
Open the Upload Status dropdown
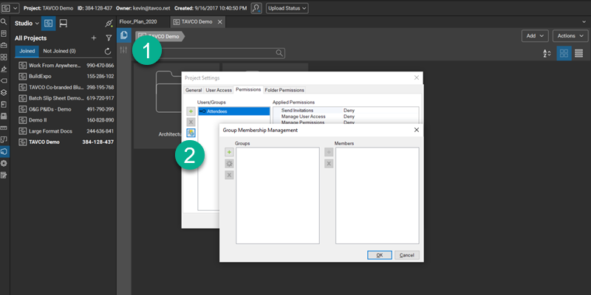point(287,8)
